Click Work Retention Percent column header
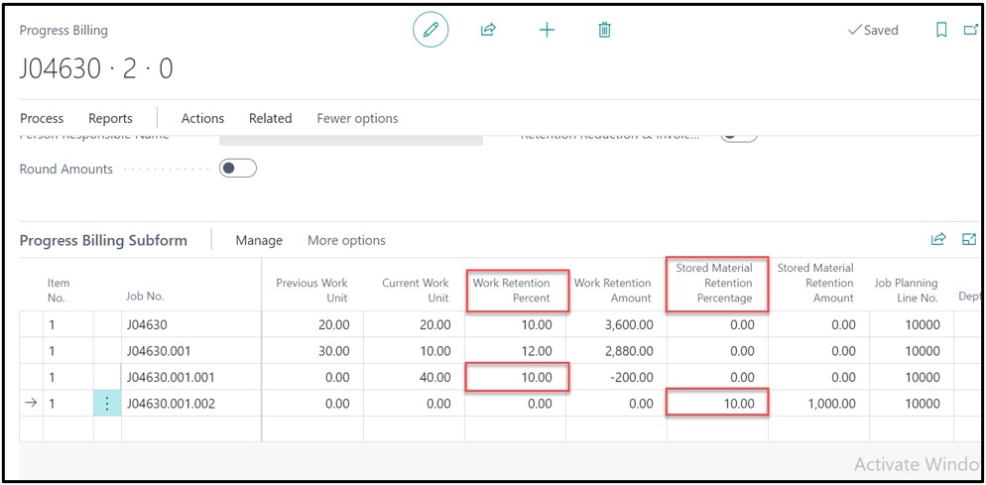Image resolution: width=986 pixels, height=485 pixels. coord(516,290)
